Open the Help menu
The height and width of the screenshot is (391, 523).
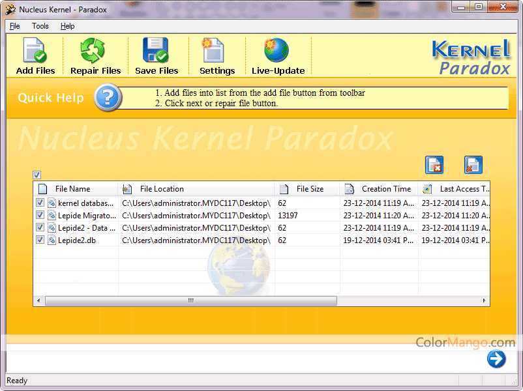(67, 26)
